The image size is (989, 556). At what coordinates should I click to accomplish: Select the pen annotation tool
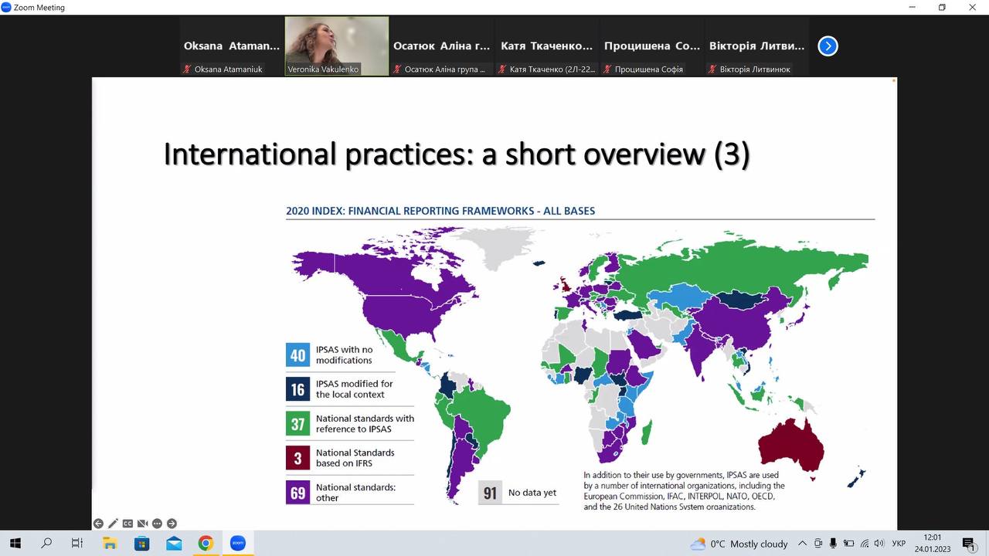click(113, 524)
